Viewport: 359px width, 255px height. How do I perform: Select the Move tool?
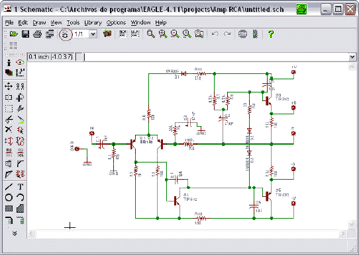[x=9, y=87]
